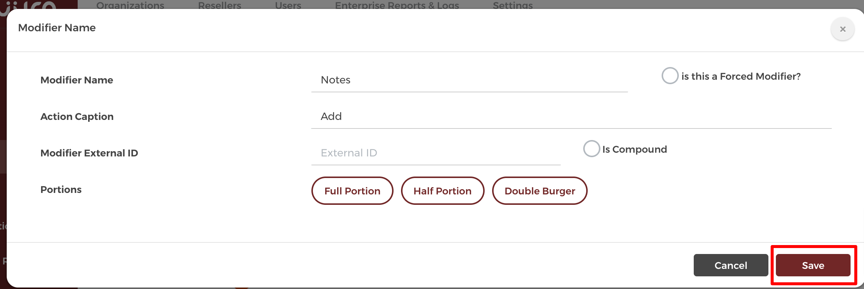Enable the 'Is Compound' option
The image size is (864, 289).
(x=592, y=149)
